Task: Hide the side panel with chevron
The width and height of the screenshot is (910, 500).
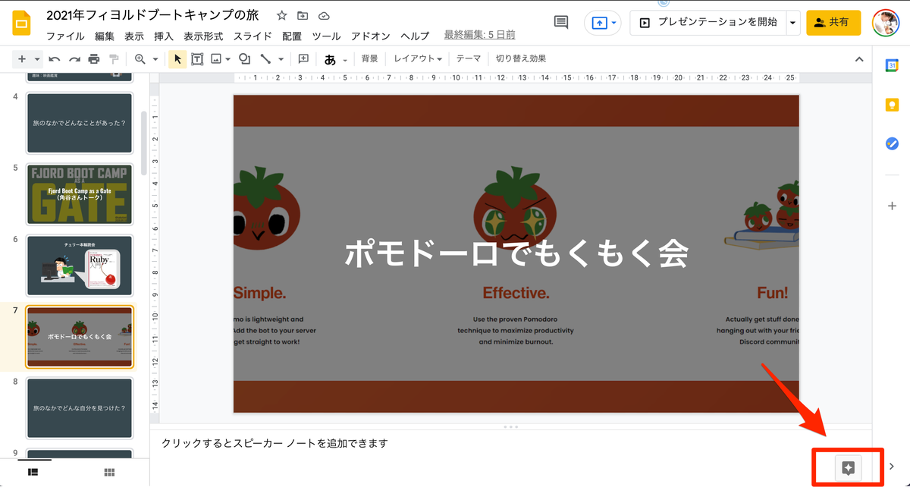Action: [892, 467]
